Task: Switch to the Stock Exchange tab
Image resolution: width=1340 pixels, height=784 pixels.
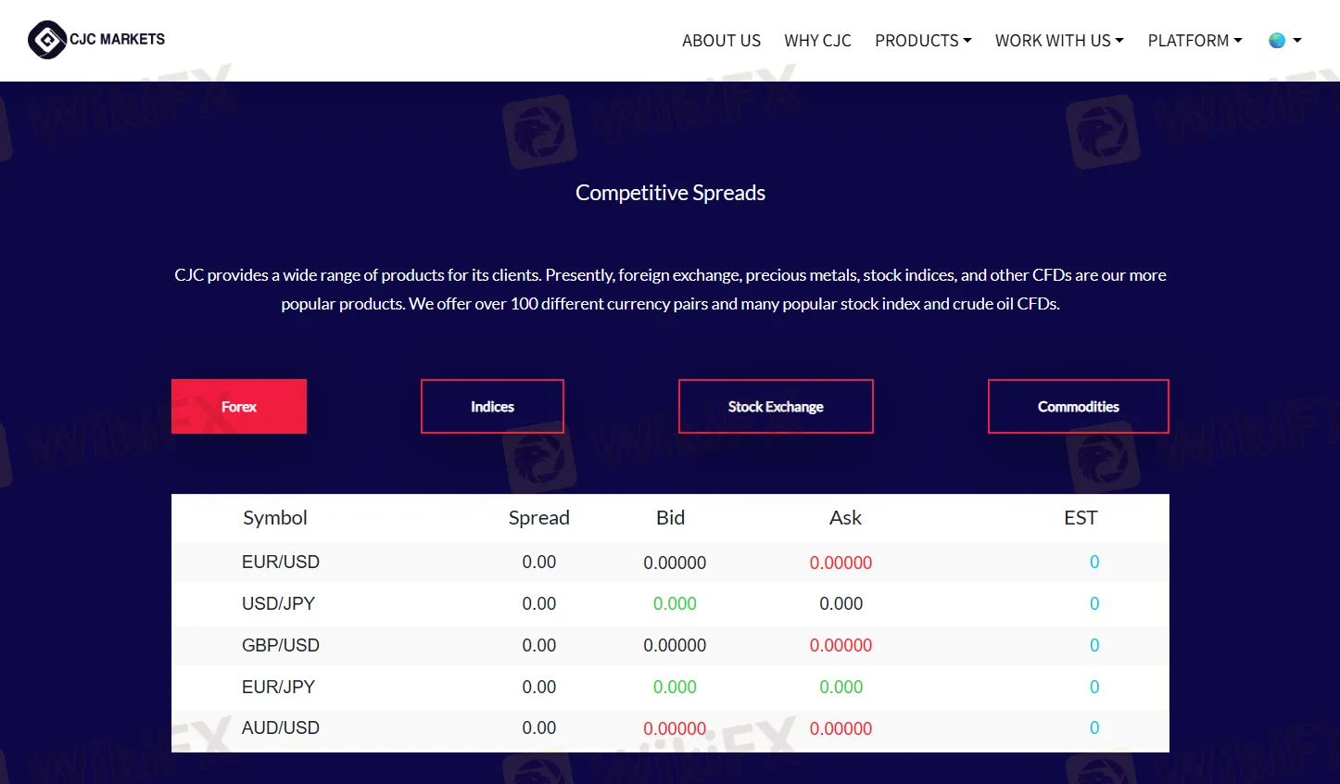Action: (776, 406)
